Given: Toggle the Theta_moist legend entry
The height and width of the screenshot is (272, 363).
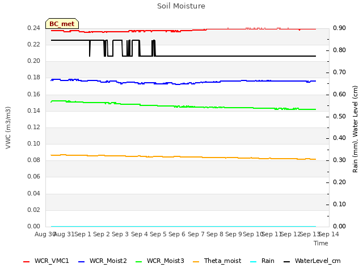Looking at the screenshot, I should click(x=217, y=261).
